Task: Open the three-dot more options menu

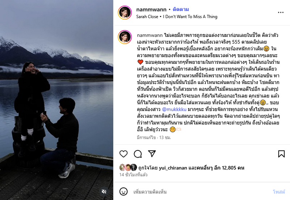Action: point(281,12)
